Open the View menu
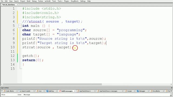Screen dimensions: 173x97 [x=11, y=1]
